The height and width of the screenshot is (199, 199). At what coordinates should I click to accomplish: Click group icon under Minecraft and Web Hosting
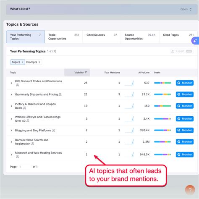pos(17,157)
